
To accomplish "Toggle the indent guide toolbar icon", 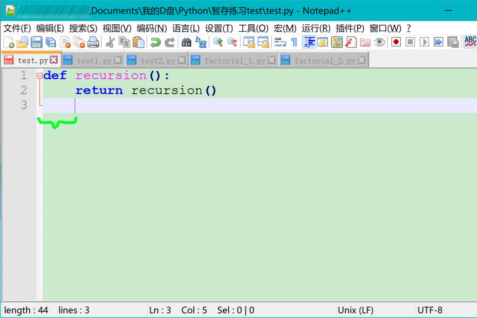I will [309, 42].
